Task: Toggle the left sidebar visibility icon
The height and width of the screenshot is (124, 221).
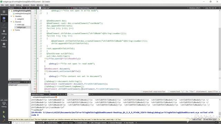Action: point(10,123)
